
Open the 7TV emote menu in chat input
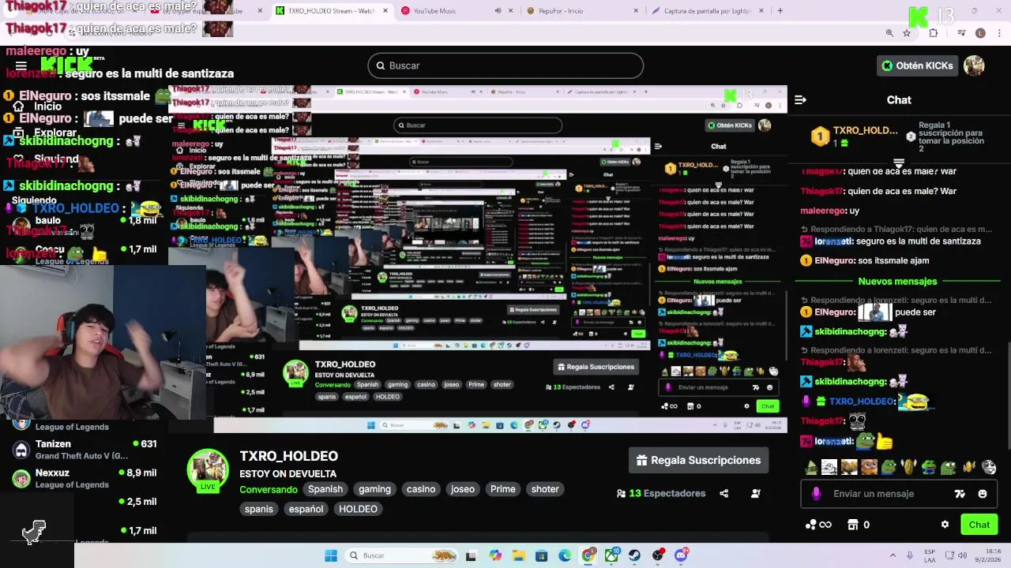pyautogui.click(x=960, y=494)
